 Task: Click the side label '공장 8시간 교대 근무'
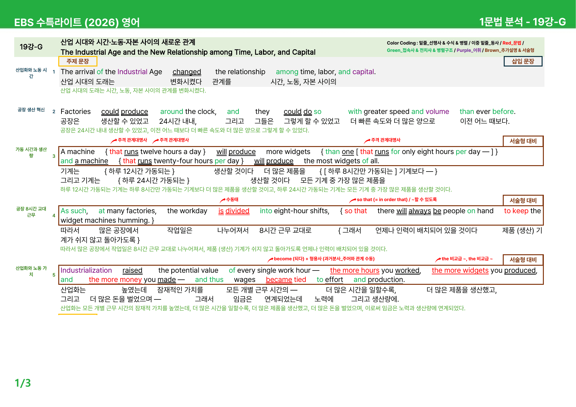31,212
